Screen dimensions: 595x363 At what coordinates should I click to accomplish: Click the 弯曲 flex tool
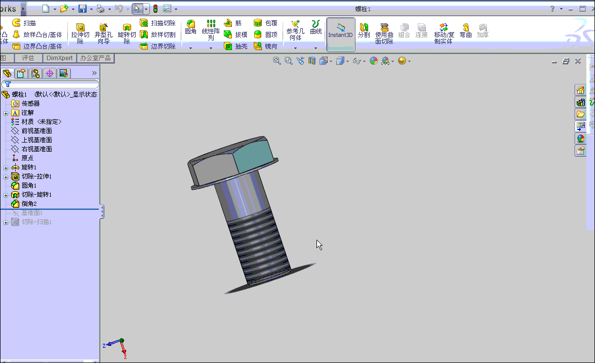[465, 30]
